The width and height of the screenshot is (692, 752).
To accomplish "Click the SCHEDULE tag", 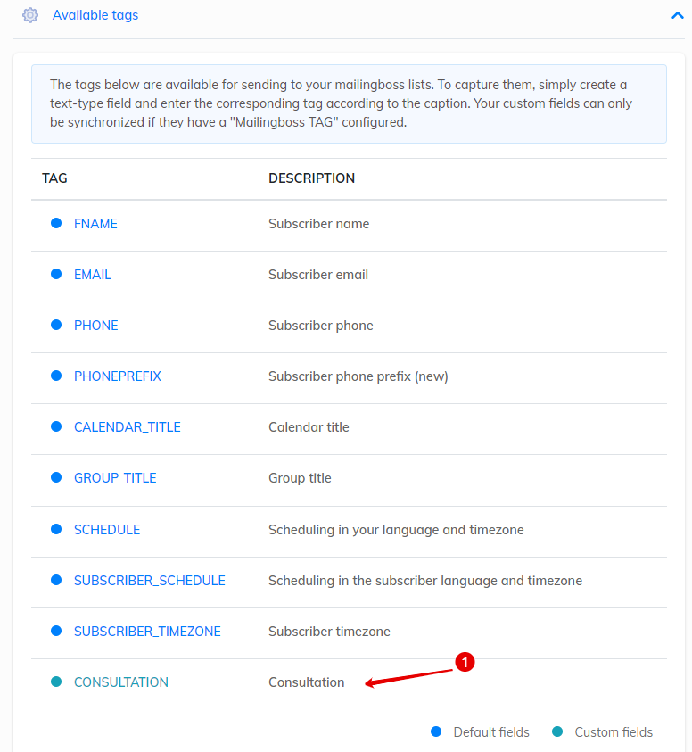I will (x=107, y=530).
